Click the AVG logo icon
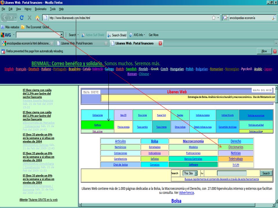Screen dimensions: 278x208 [6, 35]
